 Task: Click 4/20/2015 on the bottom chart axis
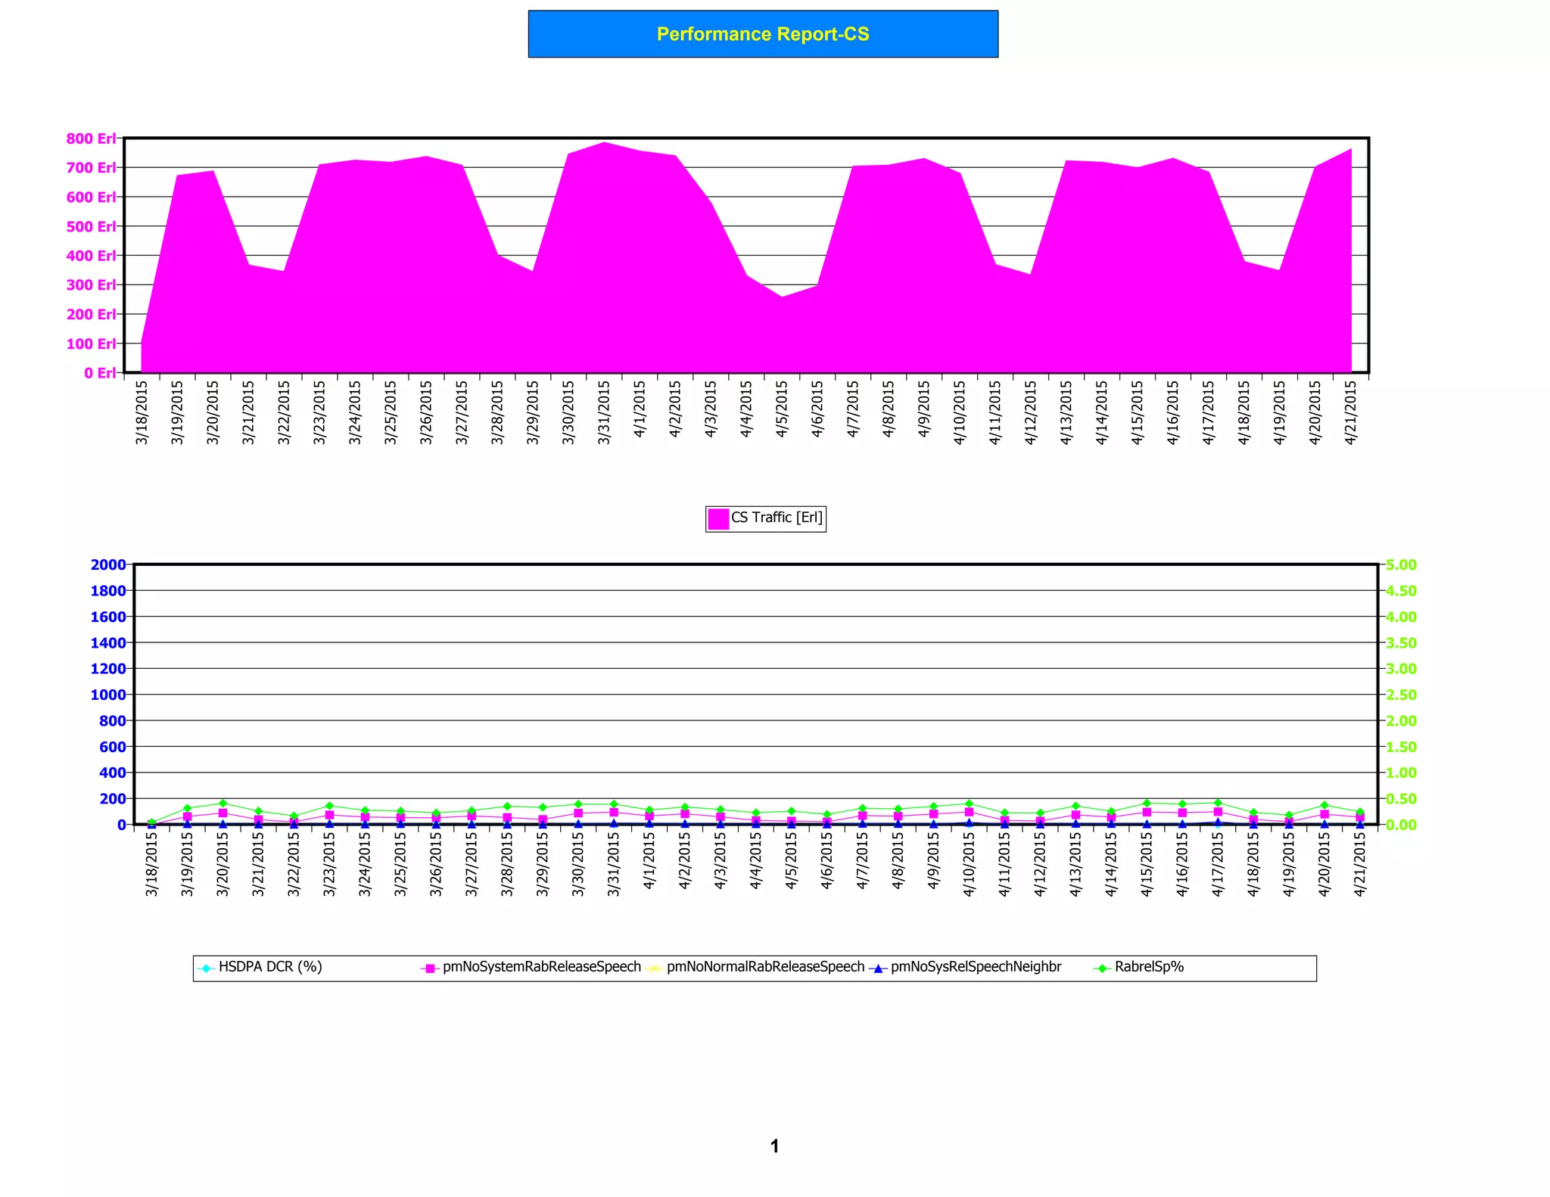tap(1324, 864)
